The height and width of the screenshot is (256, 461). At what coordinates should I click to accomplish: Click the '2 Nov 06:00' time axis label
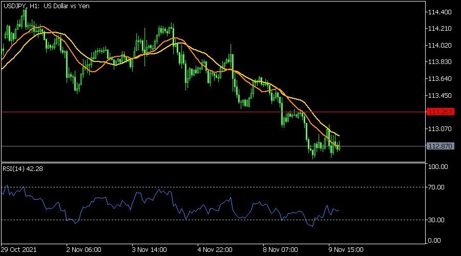[84, 250]
